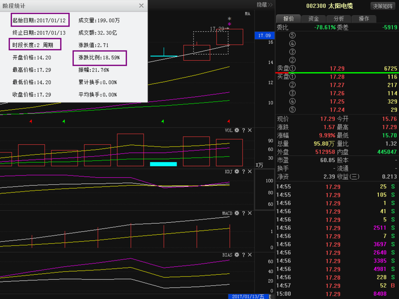Close the VOL indicator panel

click(250, 130)
